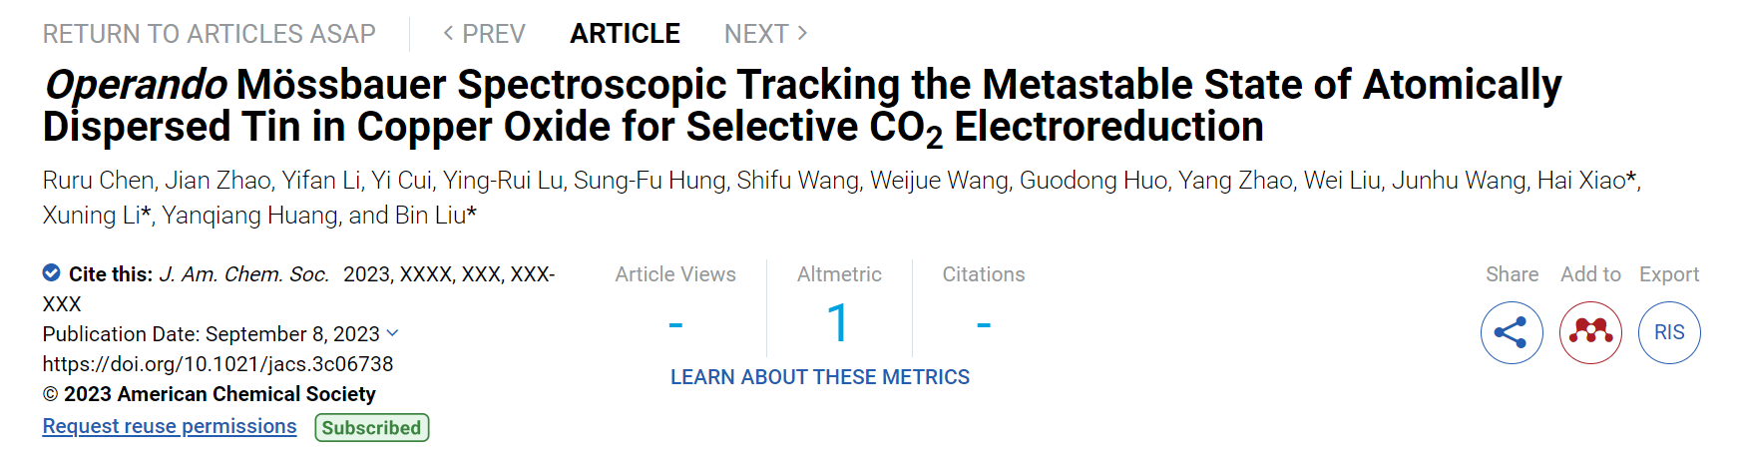Open Return to Articles ASAP

tap(210, 34)
